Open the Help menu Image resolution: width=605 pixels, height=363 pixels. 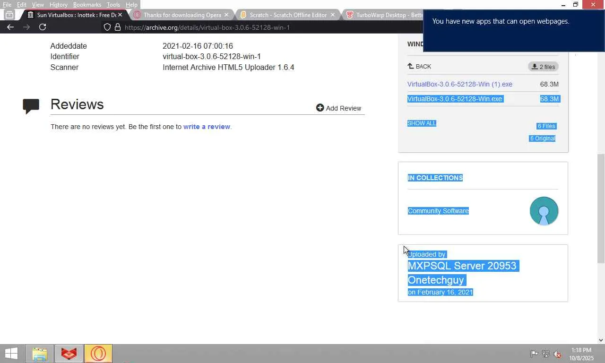coord(131,5)
